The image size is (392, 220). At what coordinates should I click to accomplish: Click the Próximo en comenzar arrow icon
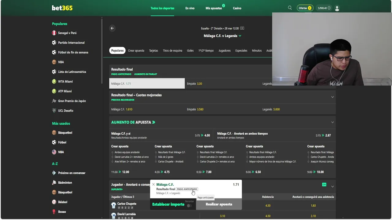54,173
